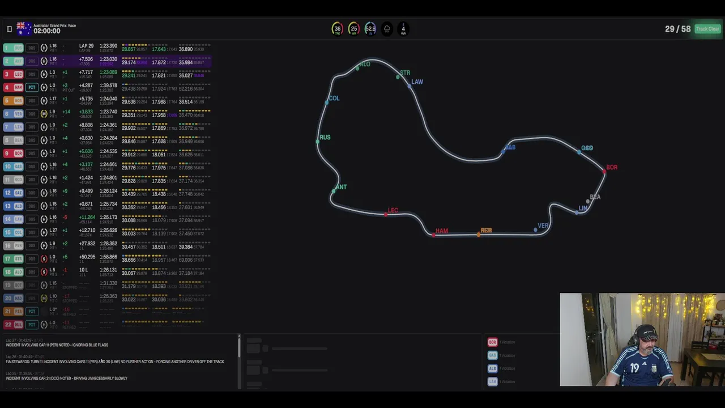Click RUS's last lap time 1:23.390
This screenshot has width=725, height=408.
pos(108,46)
